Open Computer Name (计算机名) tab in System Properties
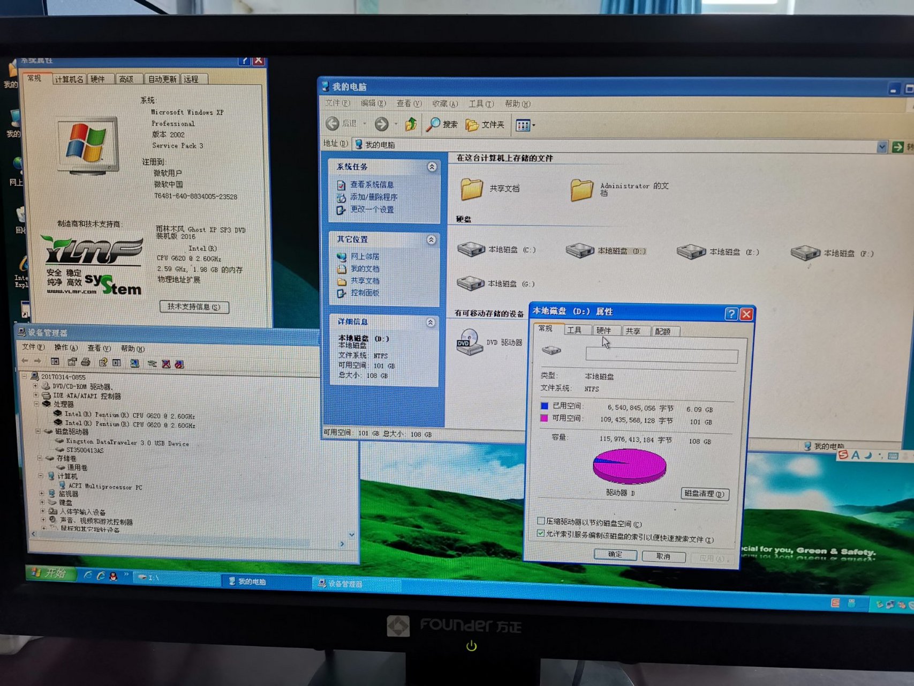Viewport: 914px width, 686px height. (x=69, y=79)
